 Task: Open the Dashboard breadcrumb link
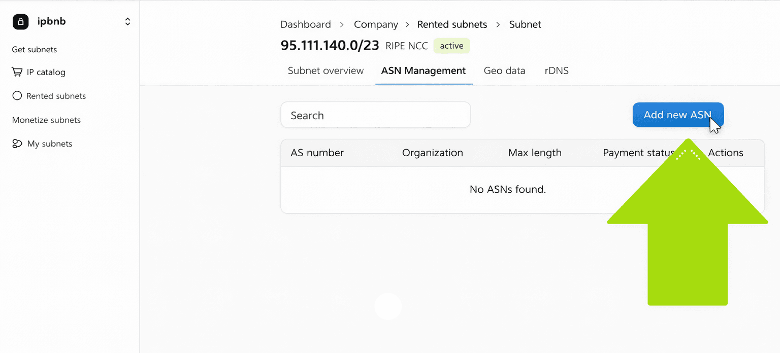pyautogui.click(x=305, y=24)
